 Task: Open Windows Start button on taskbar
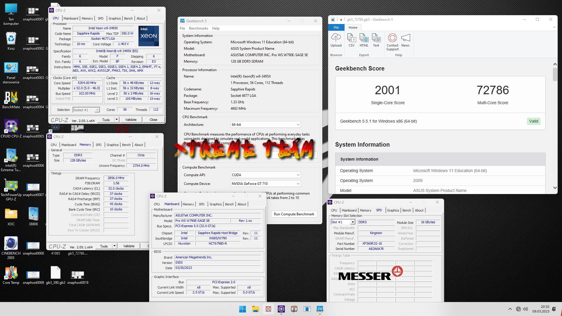242,309
